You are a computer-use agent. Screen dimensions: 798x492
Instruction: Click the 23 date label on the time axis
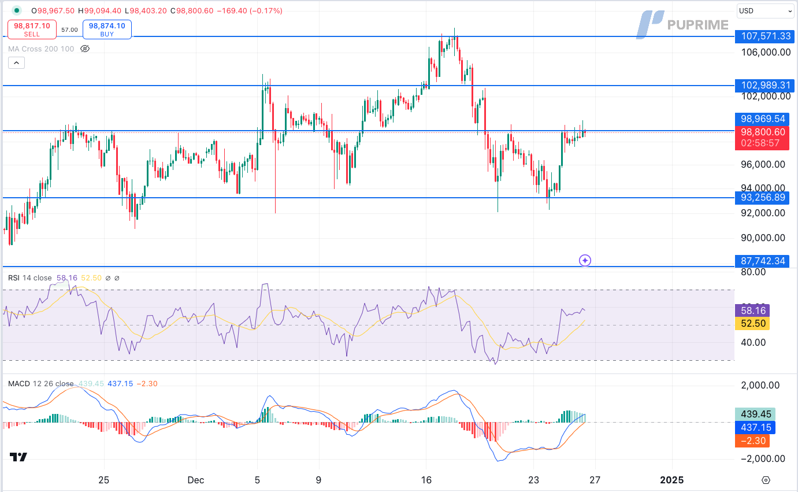click(x=533, y=480)
